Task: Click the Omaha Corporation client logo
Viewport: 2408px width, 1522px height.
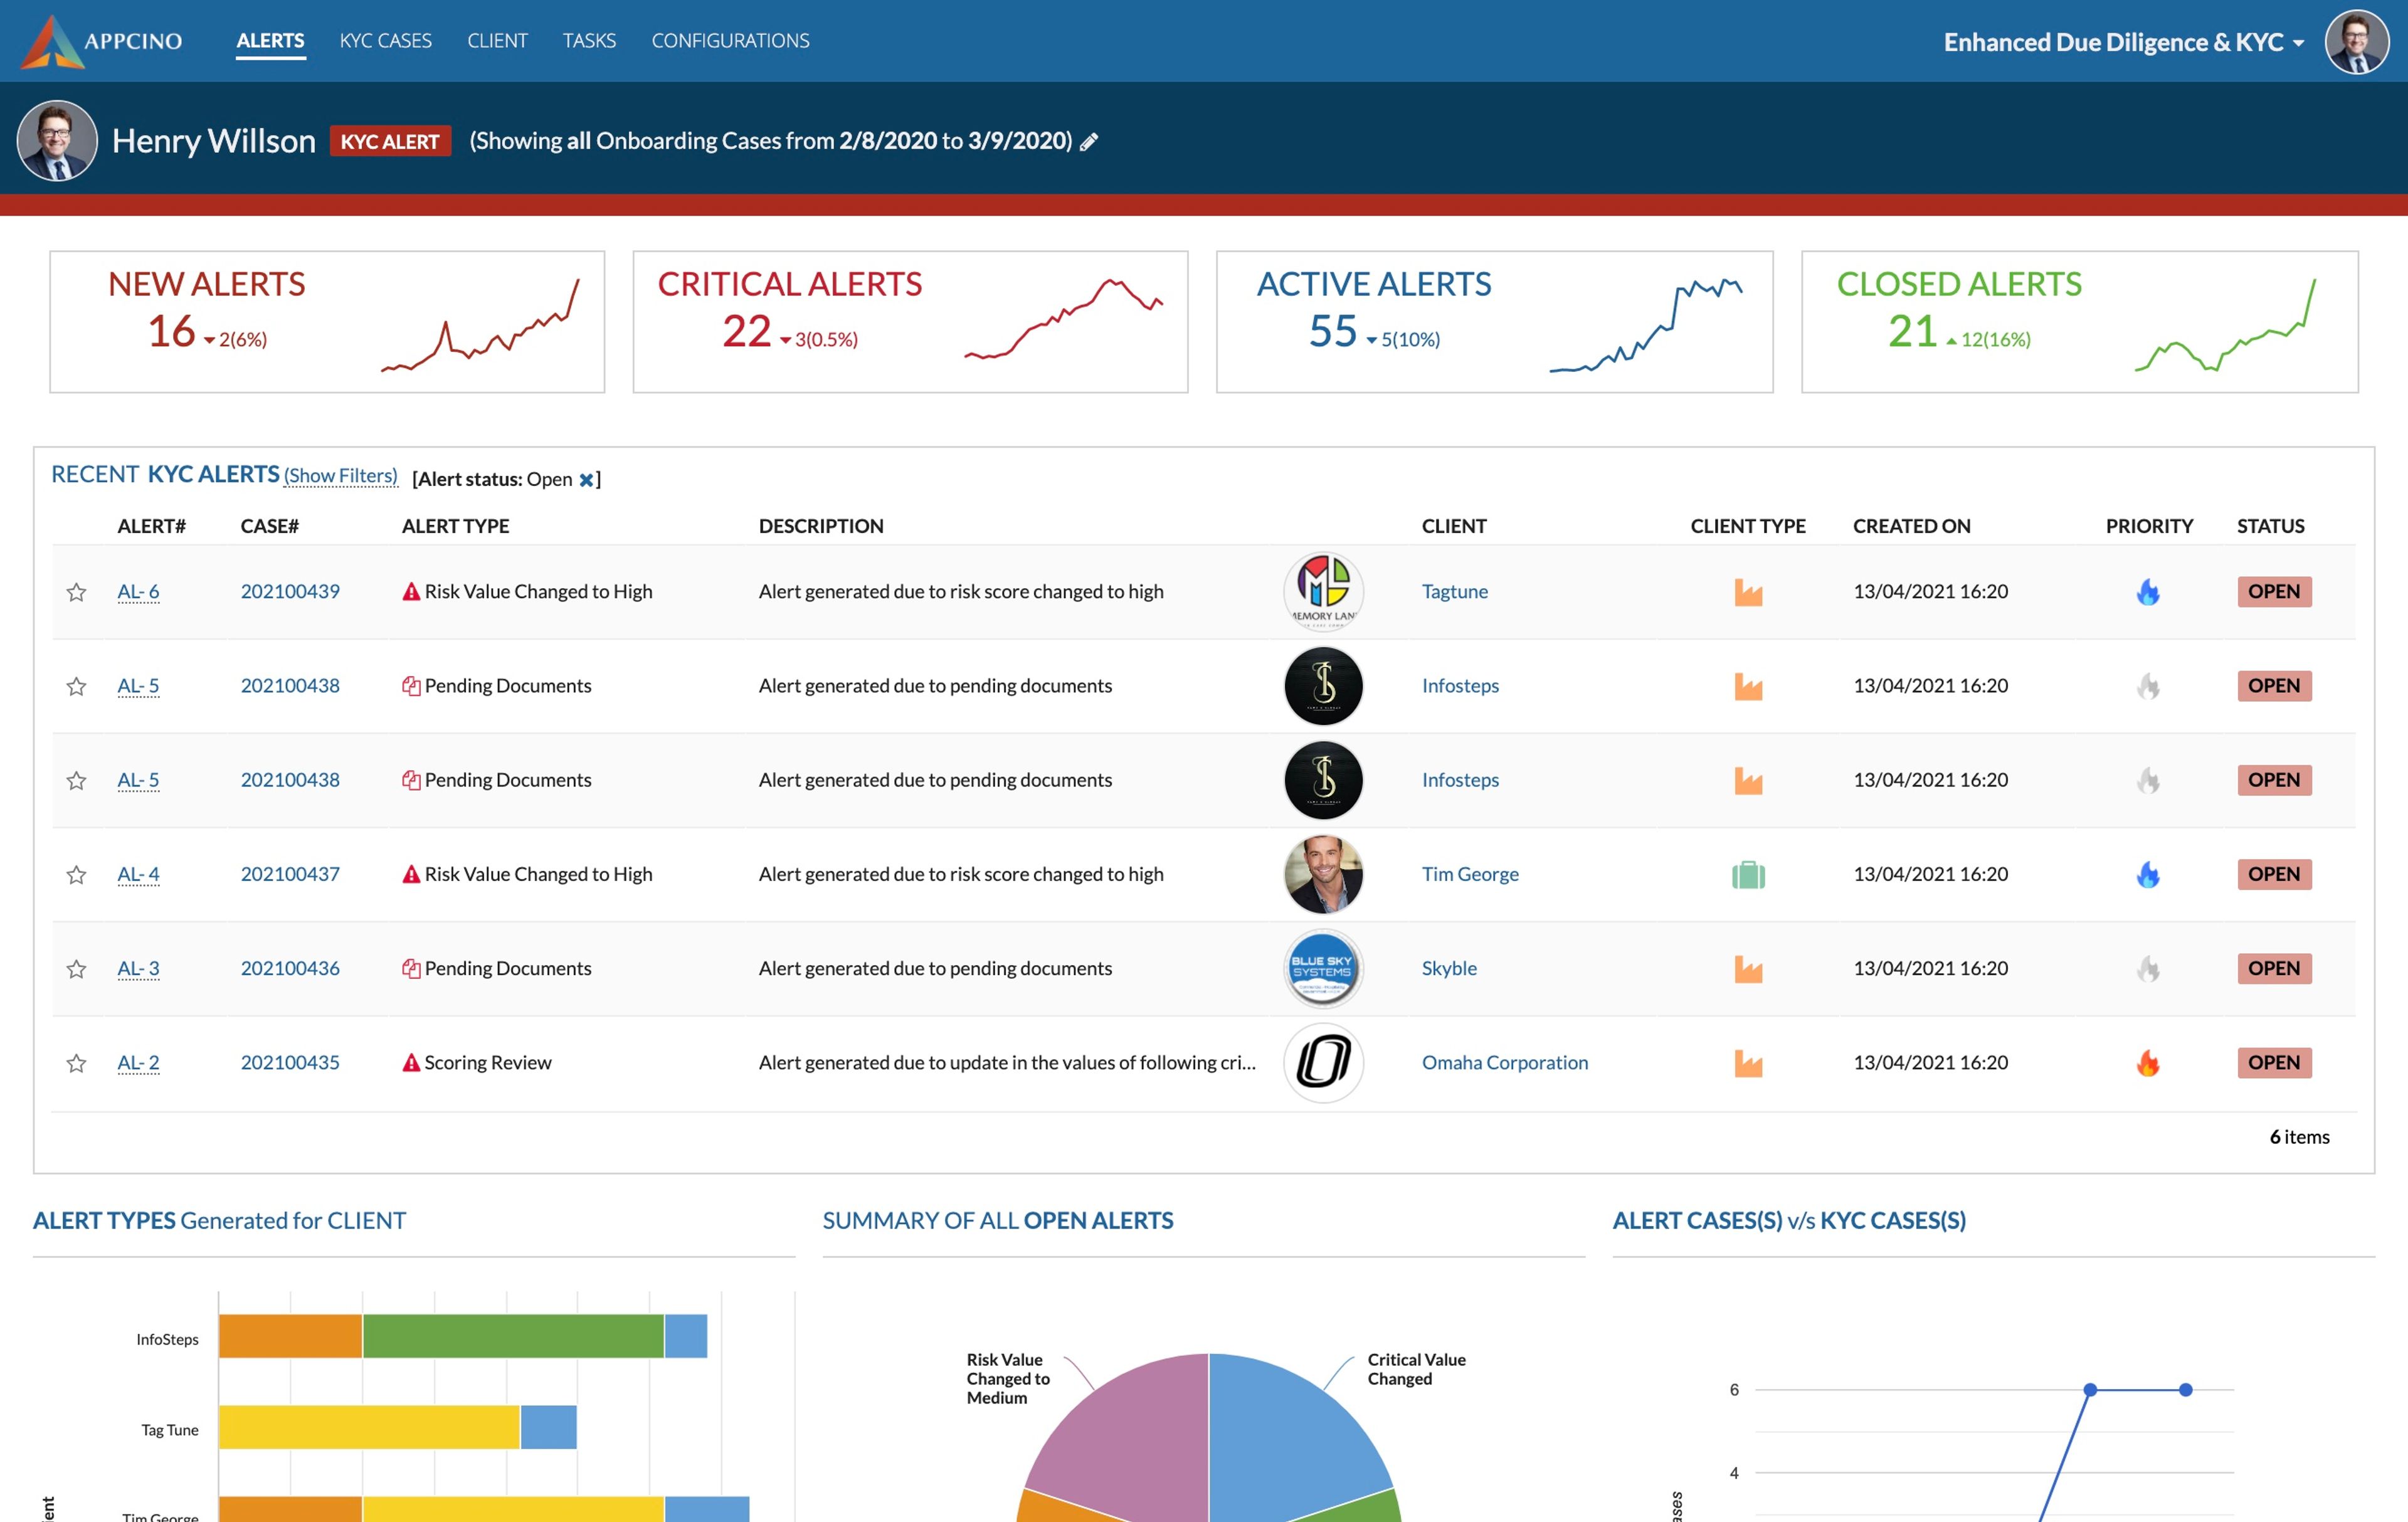Action: [x=1323, y=1062]
